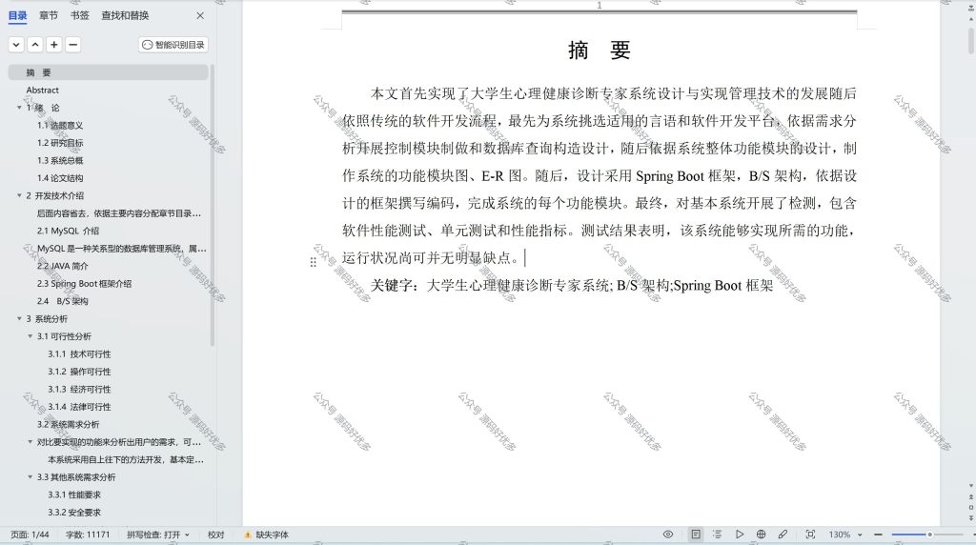The height and width of the screenshot is (545, 976).
Task: Select 摘 要 in the outline
Action: pyautogui.click(x=109, y=72)
